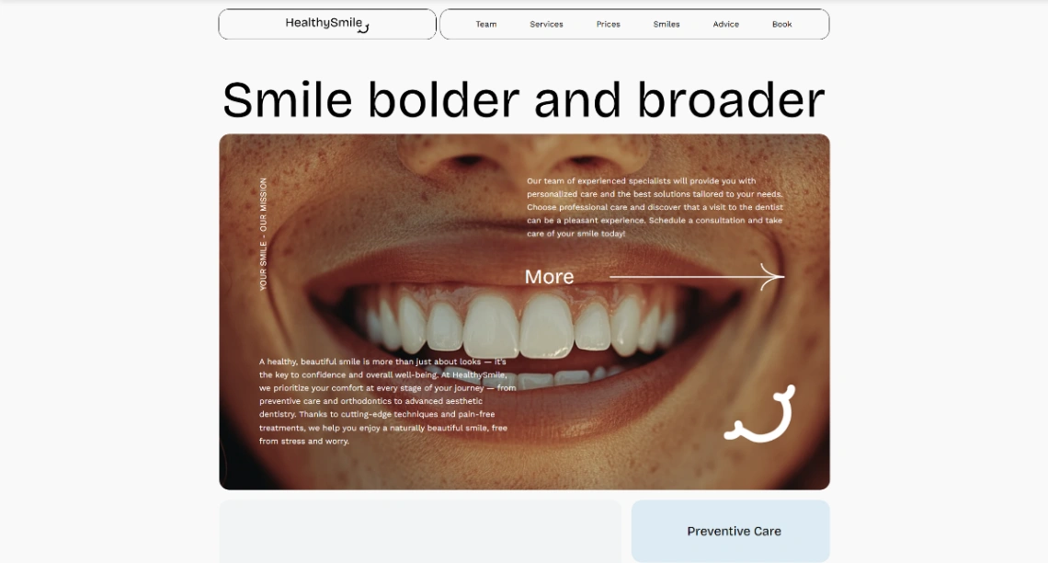Image resolution: width=1048 pixels, height=563 pixels.
Task: Click the white teeth in the hero image
Action: (x=518, y=327)
